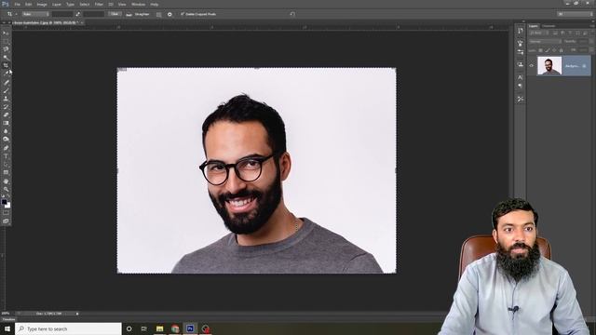Select the Rectangular Marquee tool
Viewport: 596px width, 335px height.
(6, 41)
